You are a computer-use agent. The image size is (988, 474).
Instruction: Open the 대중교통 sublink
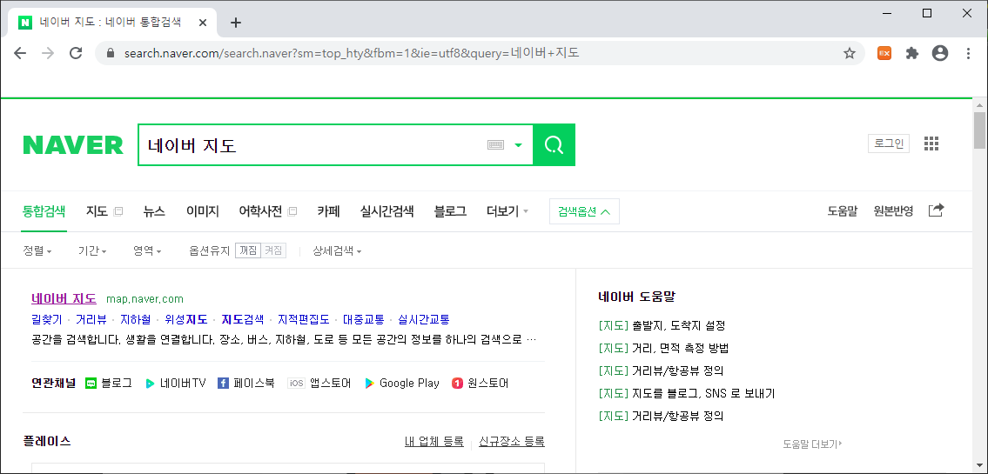click(x=364, y=319)
